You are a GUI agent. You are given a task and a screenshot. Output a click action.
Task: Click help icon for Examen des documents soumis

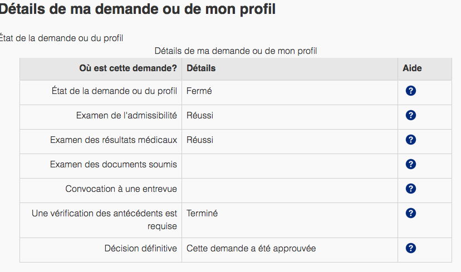tap(411, 164)
